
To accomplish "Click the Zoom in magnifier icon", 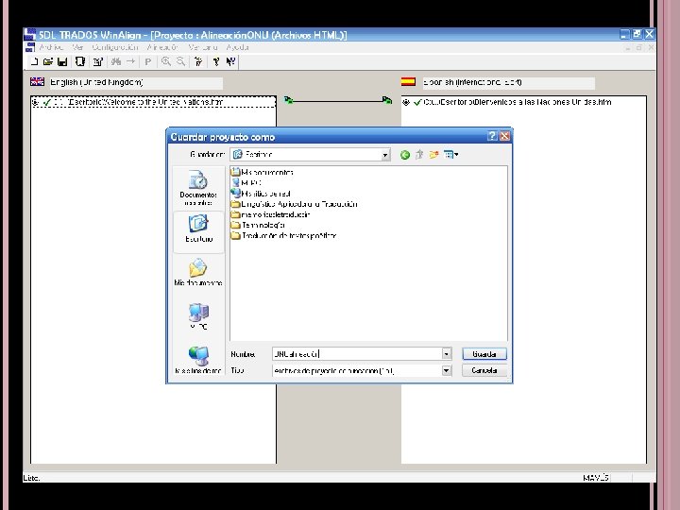I will 165,61.
